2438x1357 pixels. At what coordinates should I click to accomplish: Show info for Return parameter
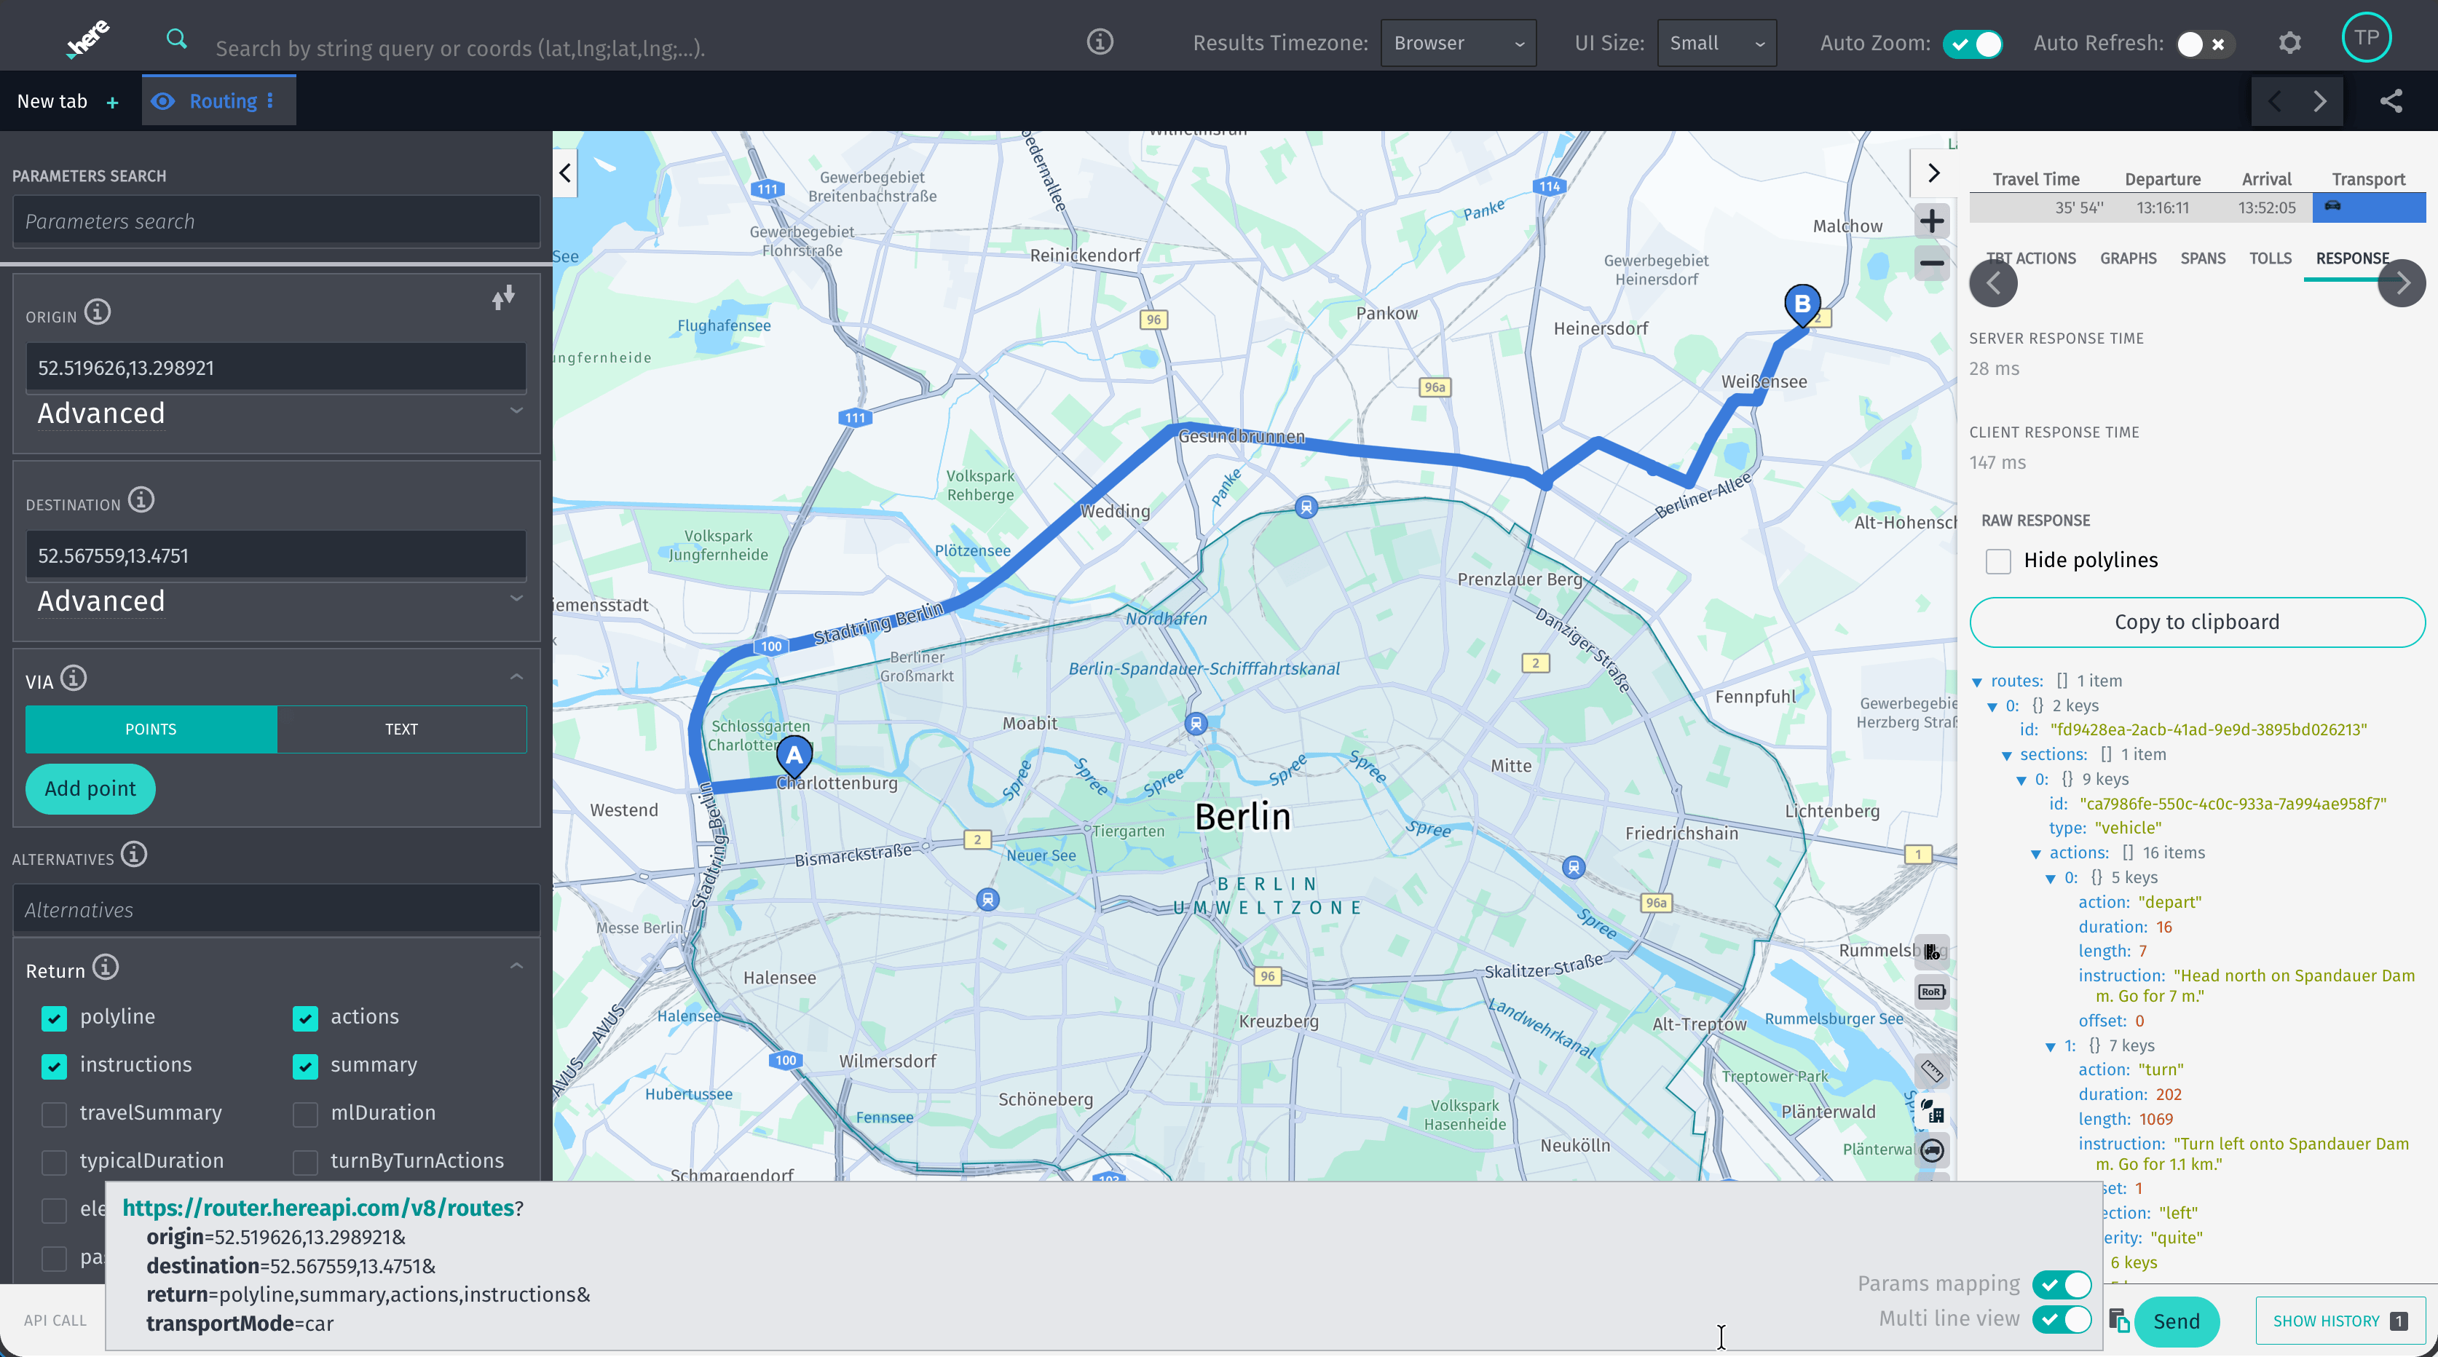coord(106,967)
